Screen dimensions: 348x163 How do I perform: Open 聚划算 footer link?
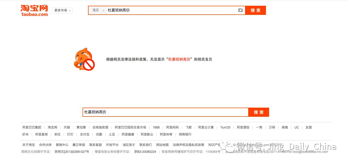coord(81,127)
